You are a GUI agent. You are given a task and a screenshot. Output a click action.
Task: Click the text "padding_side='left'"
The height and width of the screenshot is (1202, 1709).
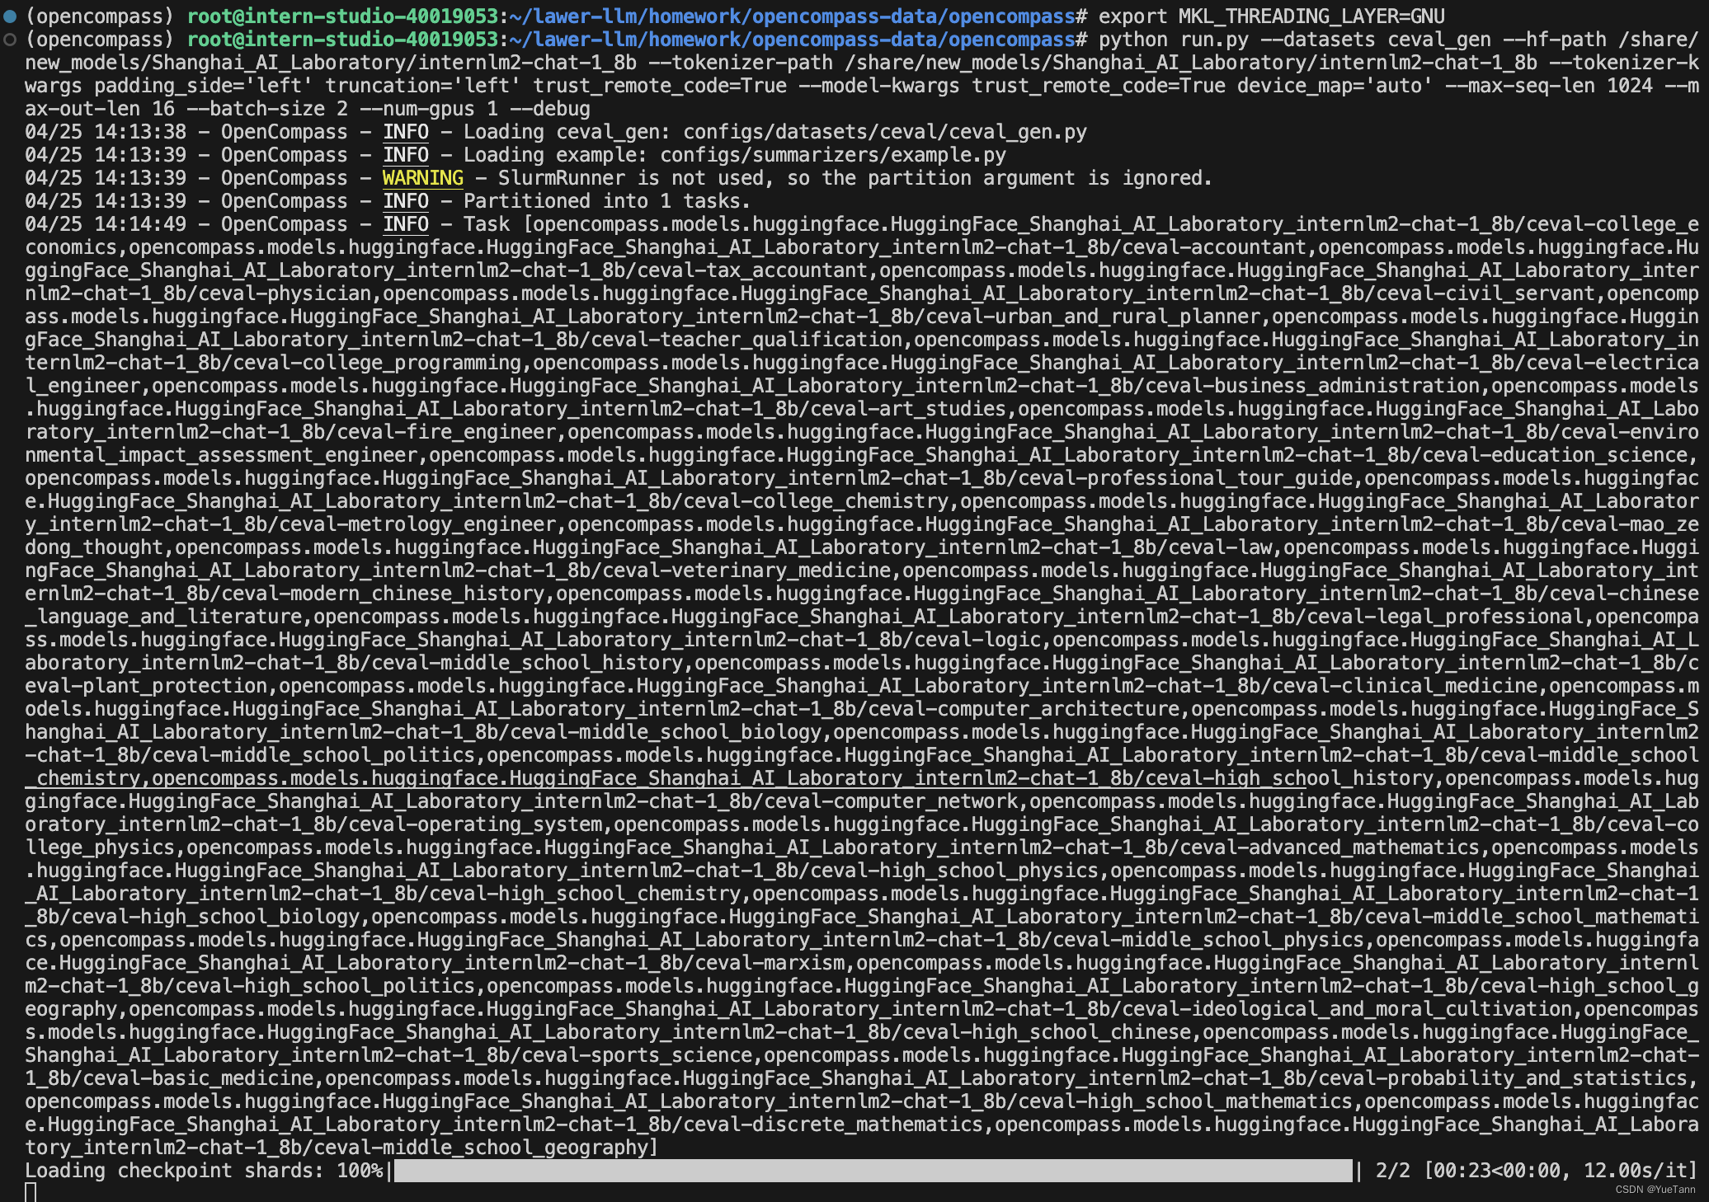pyautogui.click(x=204, y=86)
